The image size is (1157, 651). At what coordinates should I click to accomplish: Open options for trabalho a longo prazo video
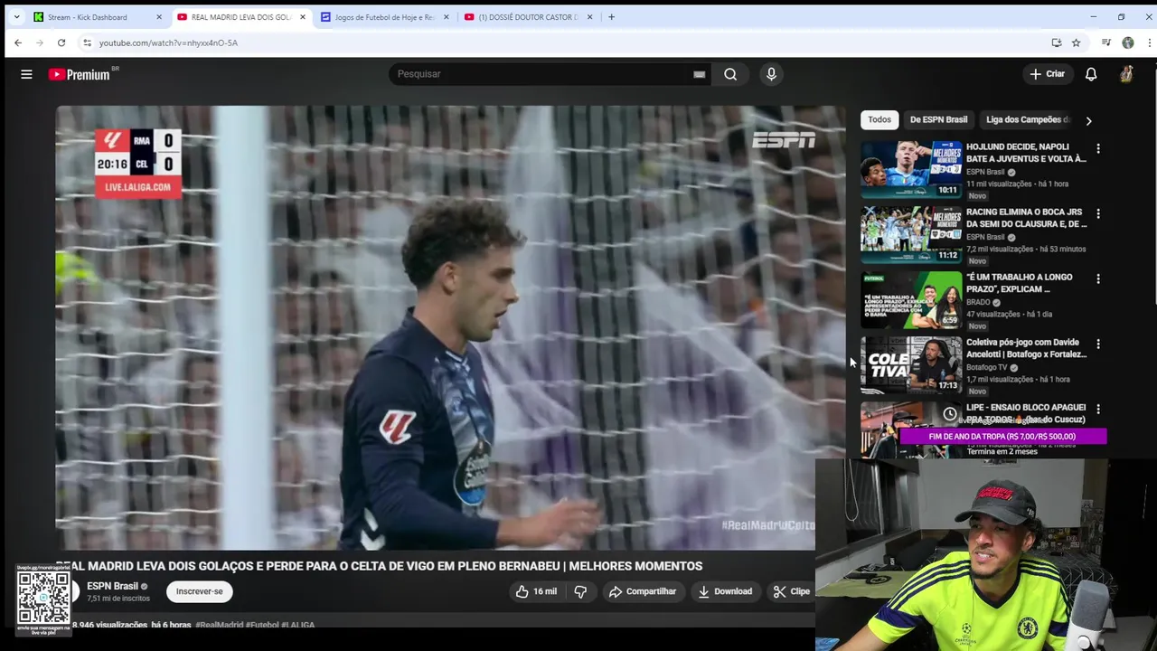1098,279
